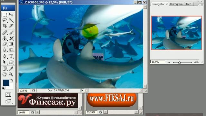Screen dimensions: 206x116
Task: Click the 100% zoom field of logo window
Action: [x=23, y=112]
